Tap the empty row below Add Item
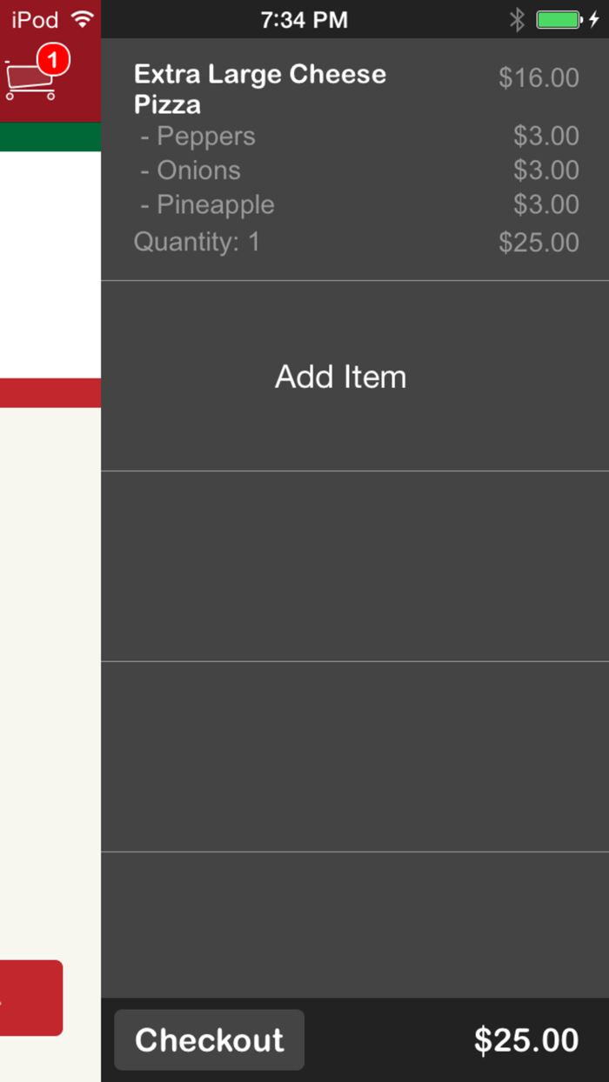 pyautogui.click(x=355, y=566)
